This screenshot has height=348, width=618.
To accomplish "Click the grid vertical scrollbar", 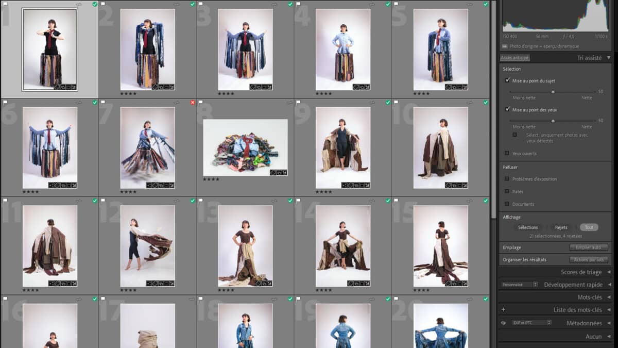I will click(493, 108).
